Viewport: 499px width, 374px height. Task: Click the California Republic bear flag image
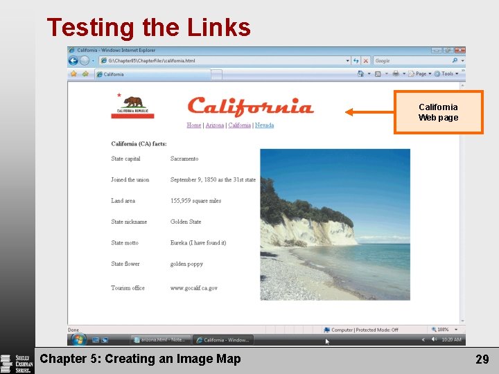[x=132, y=106]
